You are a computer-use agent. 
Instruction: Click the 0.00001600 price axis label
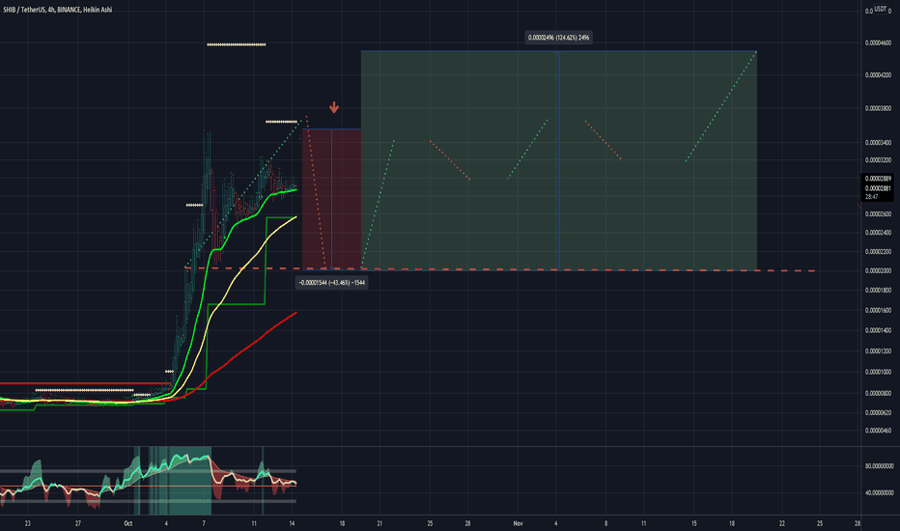(878, 310)
